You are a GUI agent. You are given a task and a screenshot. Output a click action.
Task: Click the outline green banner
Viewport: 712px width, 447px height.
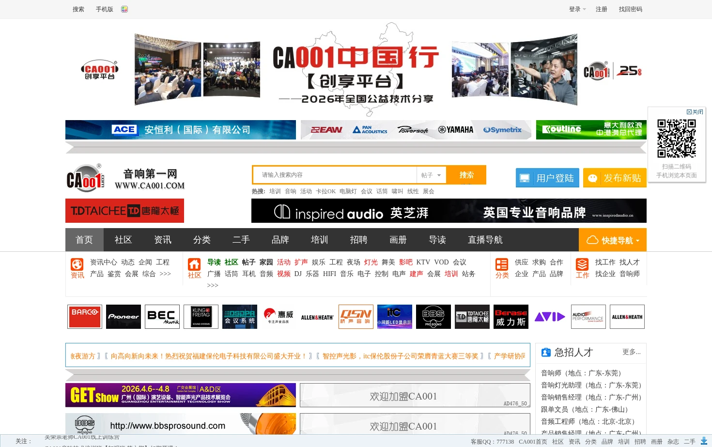(591, 130)
